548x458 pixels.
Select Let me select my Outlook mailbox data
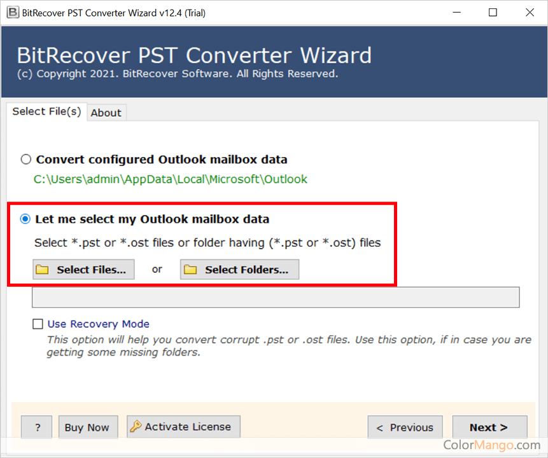(25, 219)
